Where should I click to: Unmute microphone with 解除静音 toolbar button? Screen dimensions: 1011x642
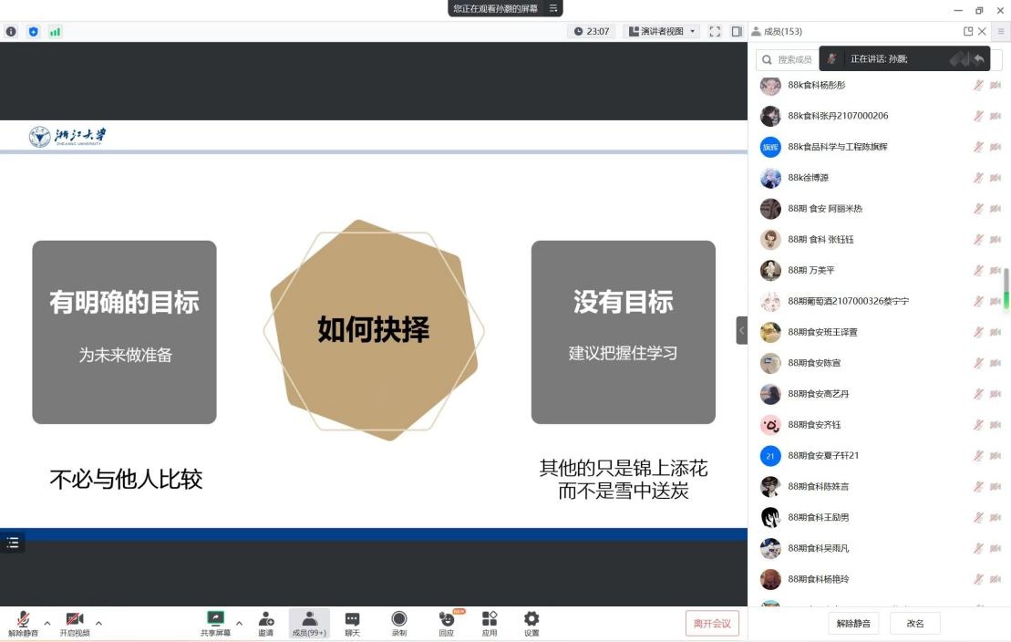click(23, 623)
